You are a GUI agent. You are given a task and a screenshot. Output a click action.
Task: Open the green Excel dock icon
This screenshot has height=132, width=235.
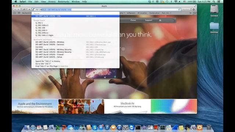pyautogui.click(x=58, y=128)
